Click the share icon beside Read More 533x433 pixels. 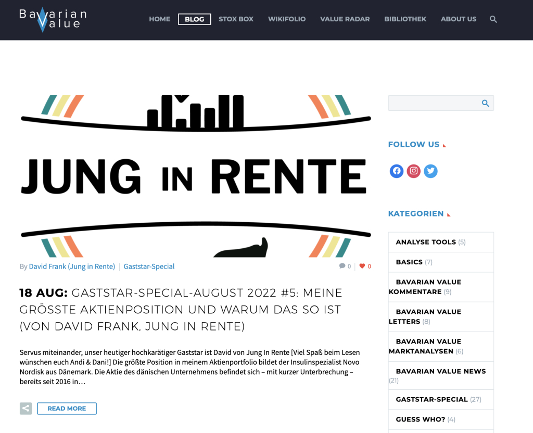[x=26, y=409]
